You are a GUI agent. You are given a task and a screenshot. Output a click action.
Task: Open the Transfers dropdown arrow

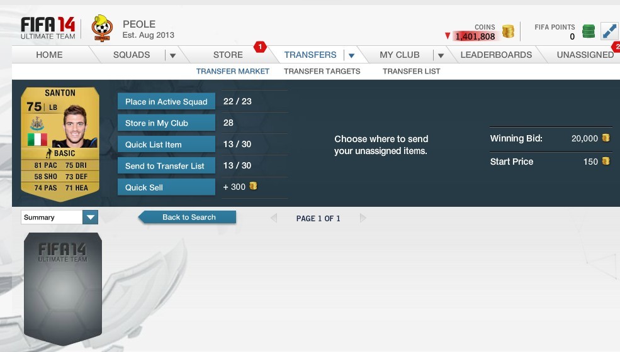[351, 56]
